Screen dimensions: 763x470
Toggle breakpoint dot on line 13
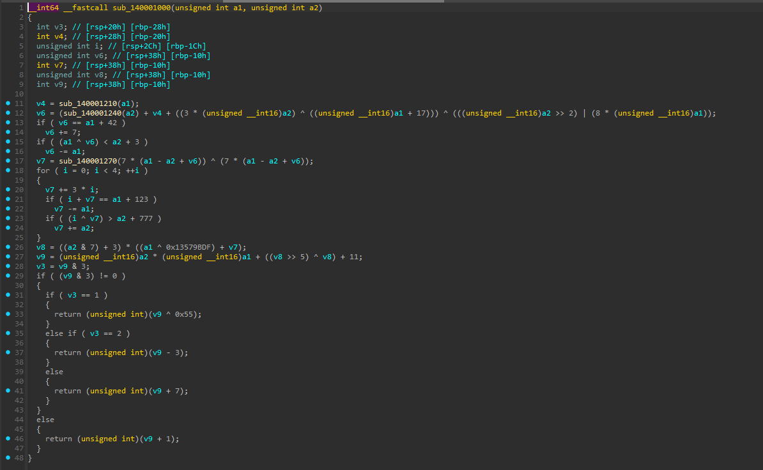[8, 123]
